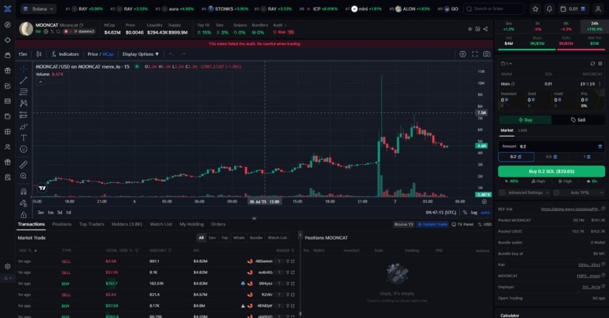Select the 5d chart range

click(x=60, y=212)
